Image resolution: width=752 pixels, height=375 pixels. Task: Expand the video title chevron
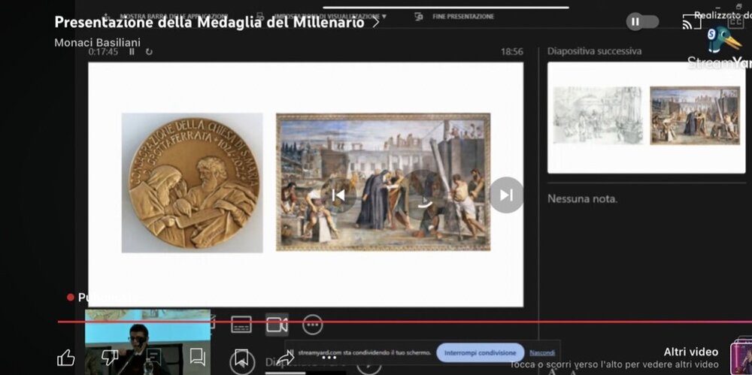376,22
